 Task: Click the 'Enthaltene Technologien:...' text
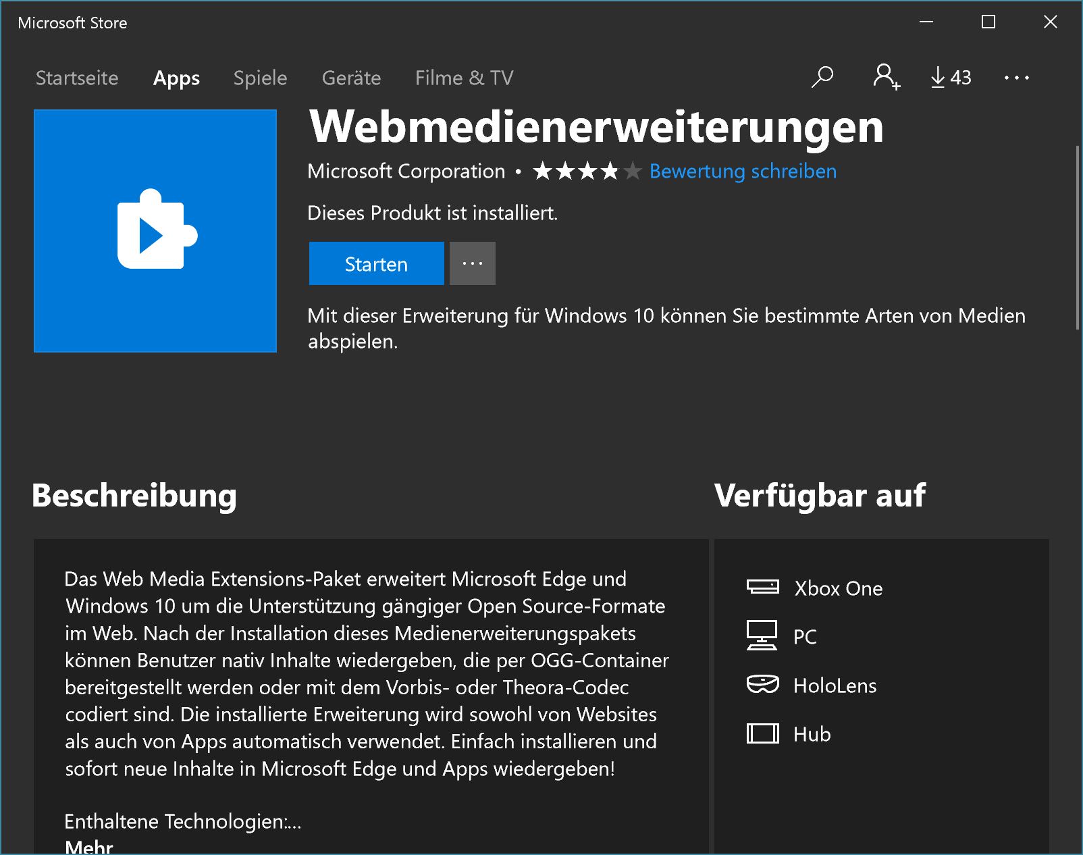[x=183, y=821]
